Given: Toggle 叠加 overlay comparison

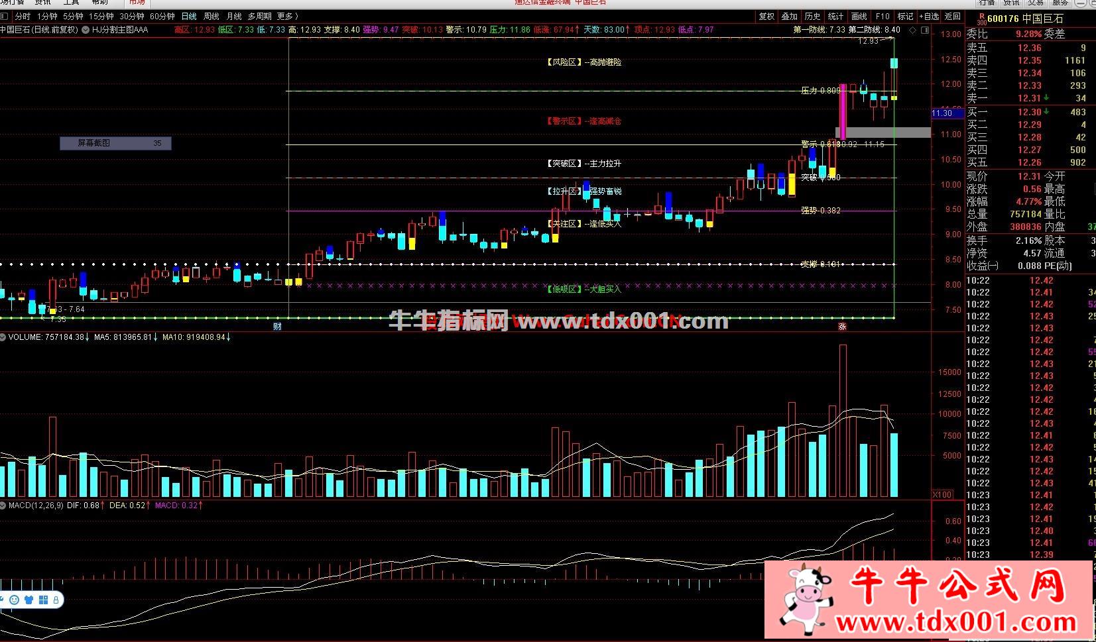Looking at the screenshot, I should click(x=790, y=17).
